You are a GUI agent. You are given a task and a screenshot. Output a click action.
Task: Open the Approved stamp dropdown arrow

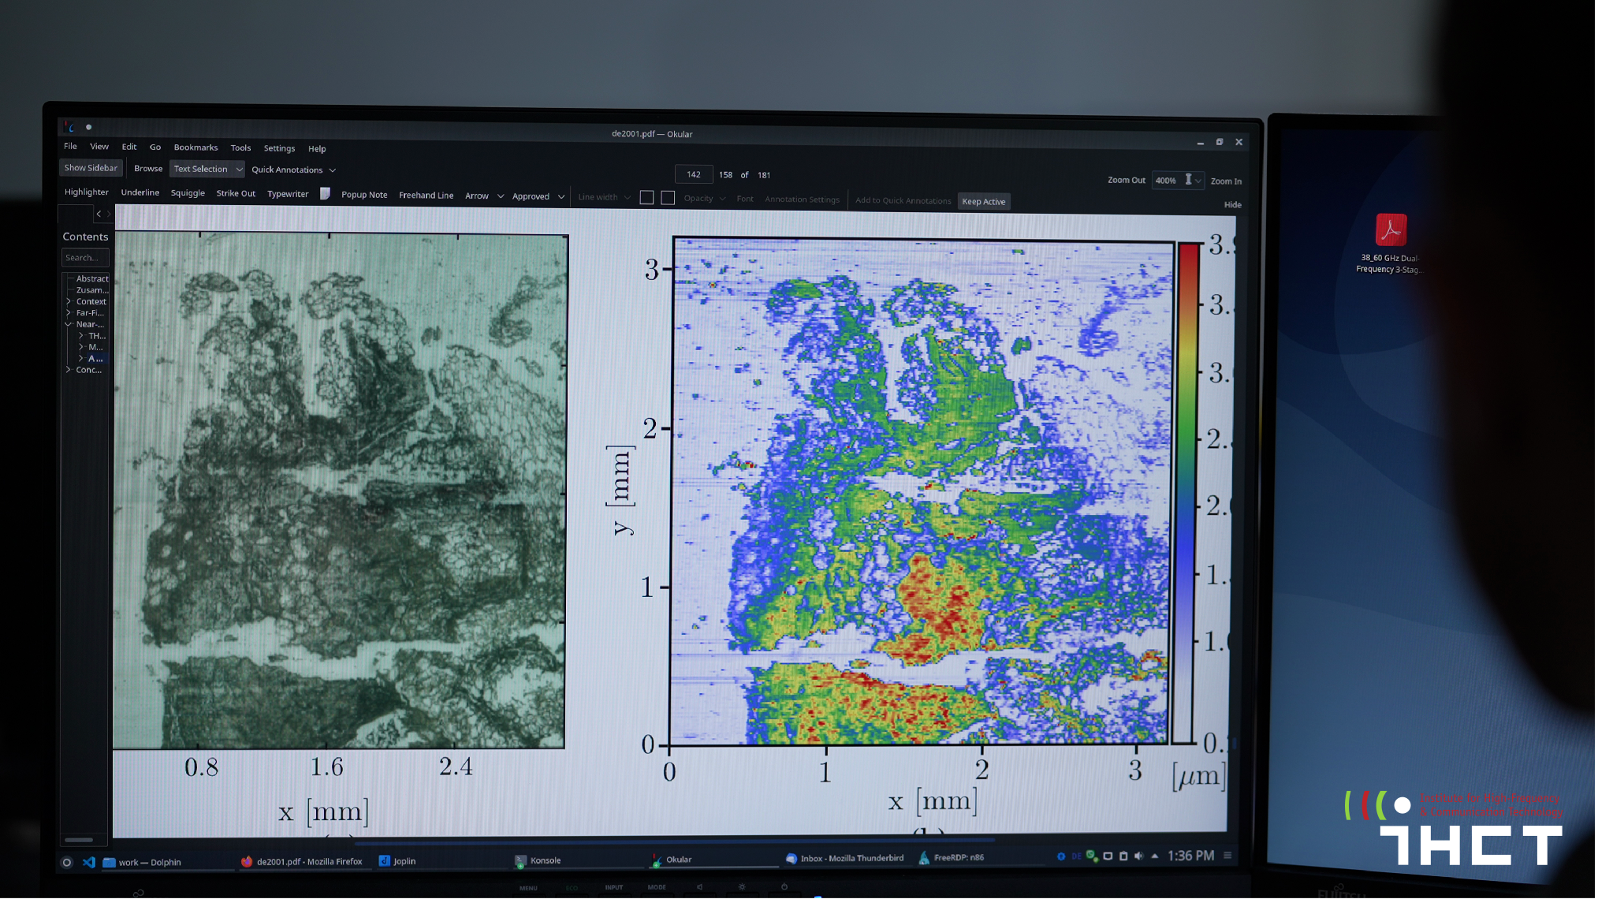[x=561, y=197]
